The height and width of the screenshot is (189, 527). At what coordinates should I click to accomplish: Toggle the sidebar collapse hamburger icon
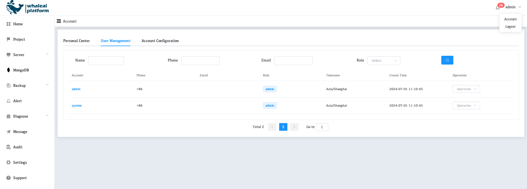(59, 21)
